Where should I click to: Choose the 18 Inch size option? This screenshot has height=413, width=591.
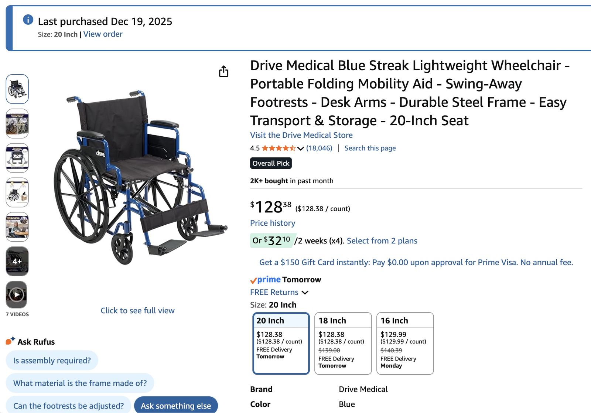click(343, 343)
